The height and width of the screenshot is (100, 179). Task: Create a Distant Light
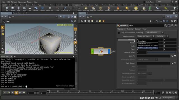tap(127, 9)
